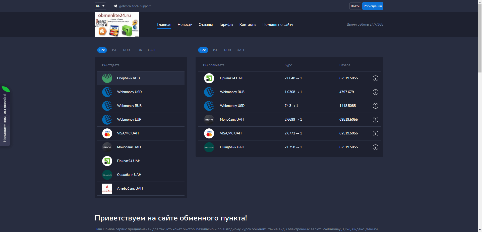This screenshot has height=232, width=482.
Task: Open help icon for Oschadbank UAH row
Action: pyautogui.click(x=375, y=147)
